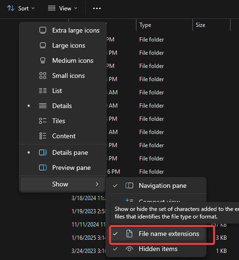This screenshot has width=239, height=260.
Task: Select Medium icons view
Action: (x=63, y=61)
